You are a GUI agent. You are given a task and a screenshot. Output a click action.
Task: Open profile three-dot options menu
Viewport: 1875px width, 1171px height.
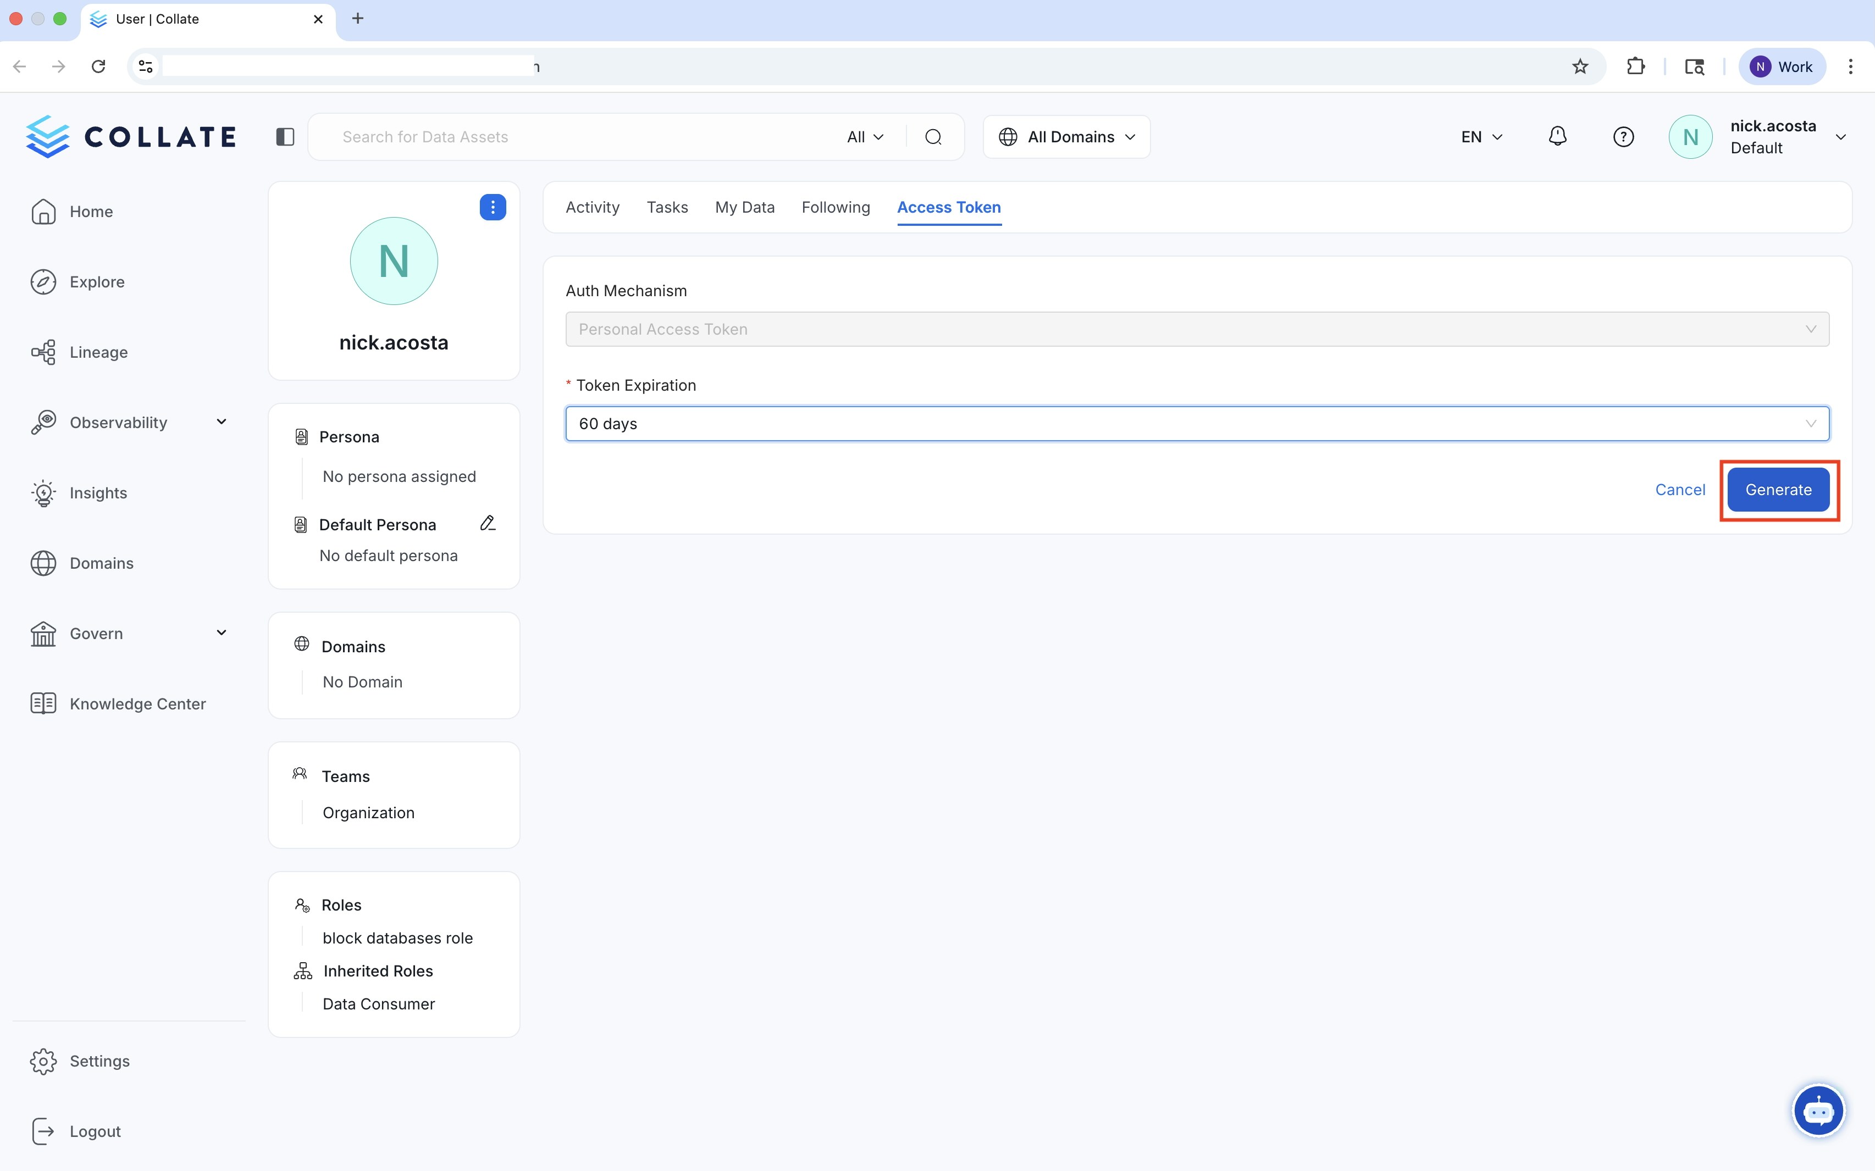point(493,208)
